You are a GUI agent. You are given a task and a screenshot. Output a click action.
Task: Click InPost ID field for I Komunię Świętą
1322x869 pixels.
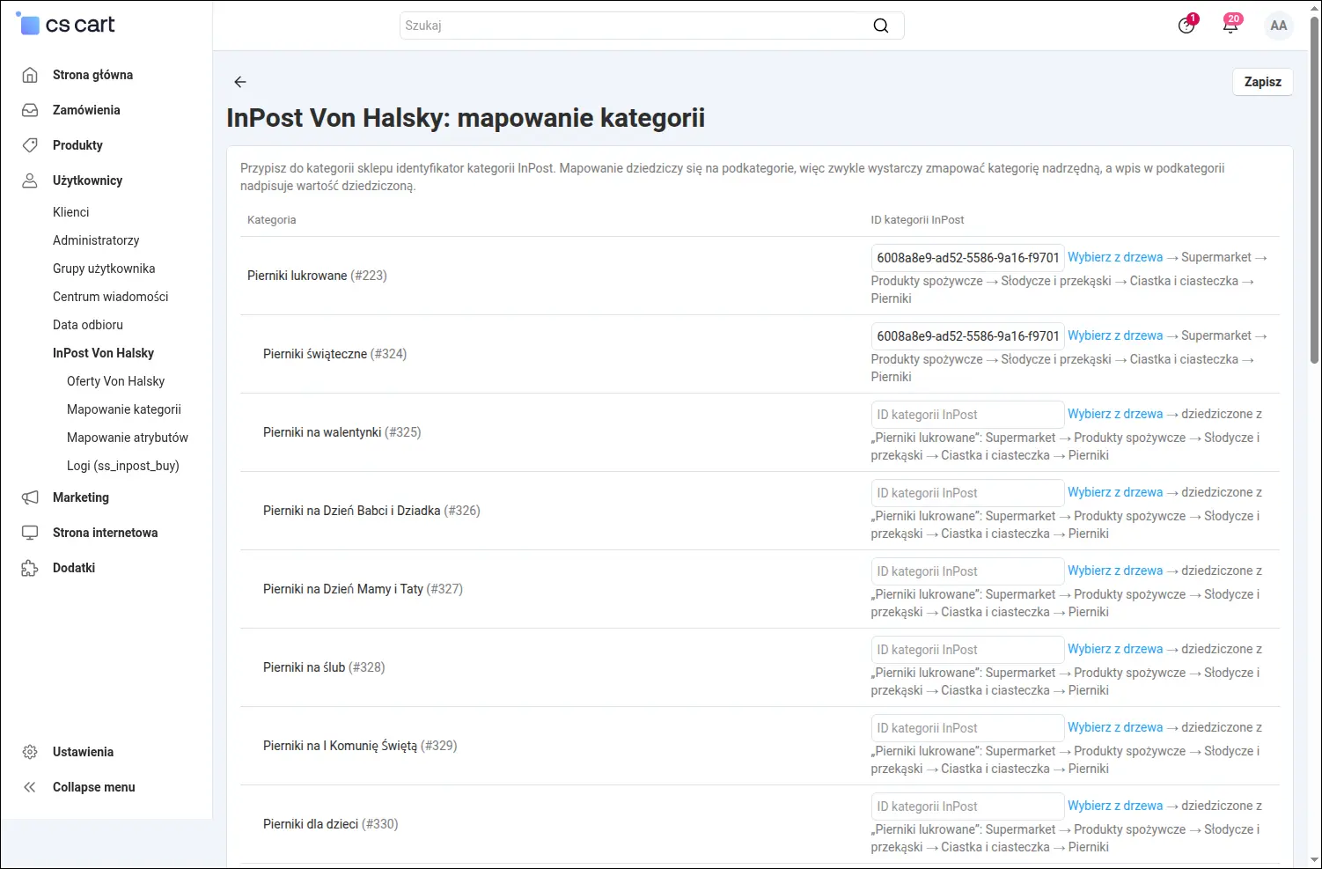click(968, 728)
